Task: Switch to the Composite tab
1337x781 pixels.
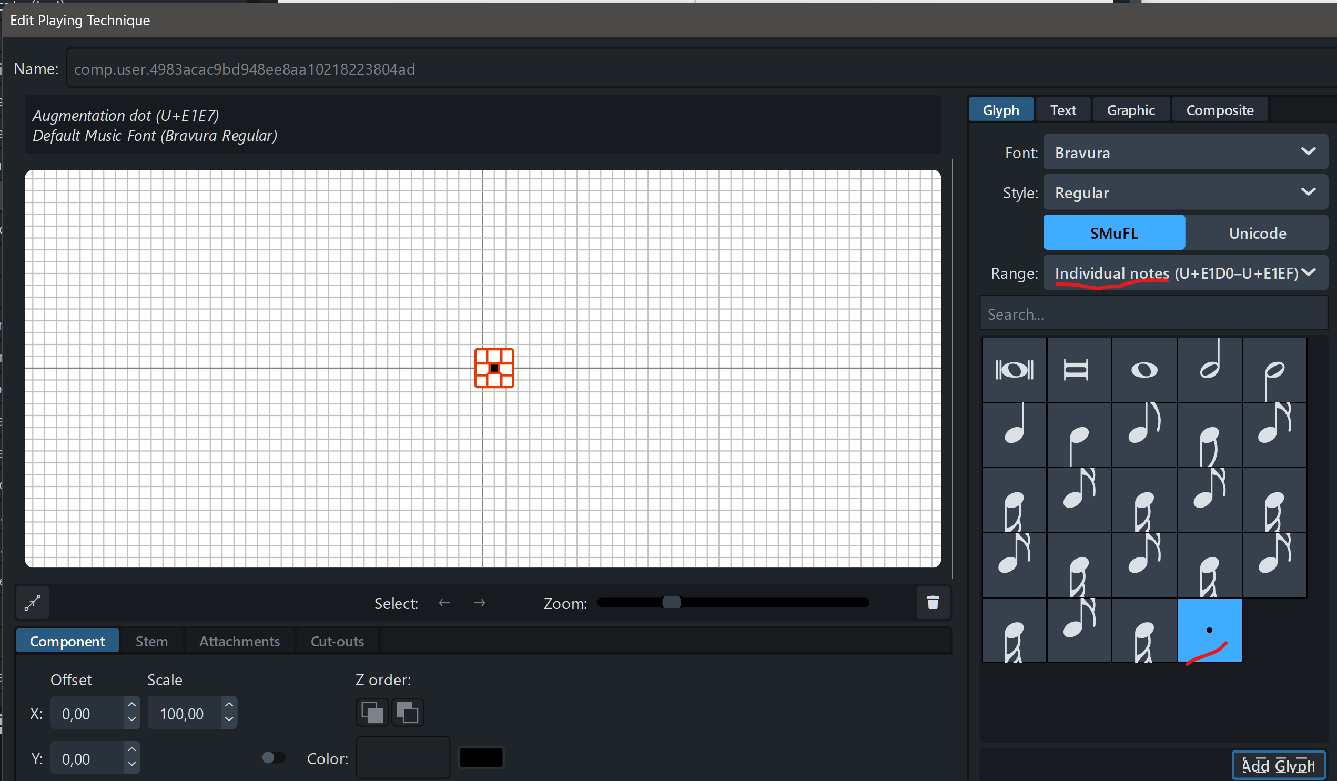Action: [x=1219, y=110]
